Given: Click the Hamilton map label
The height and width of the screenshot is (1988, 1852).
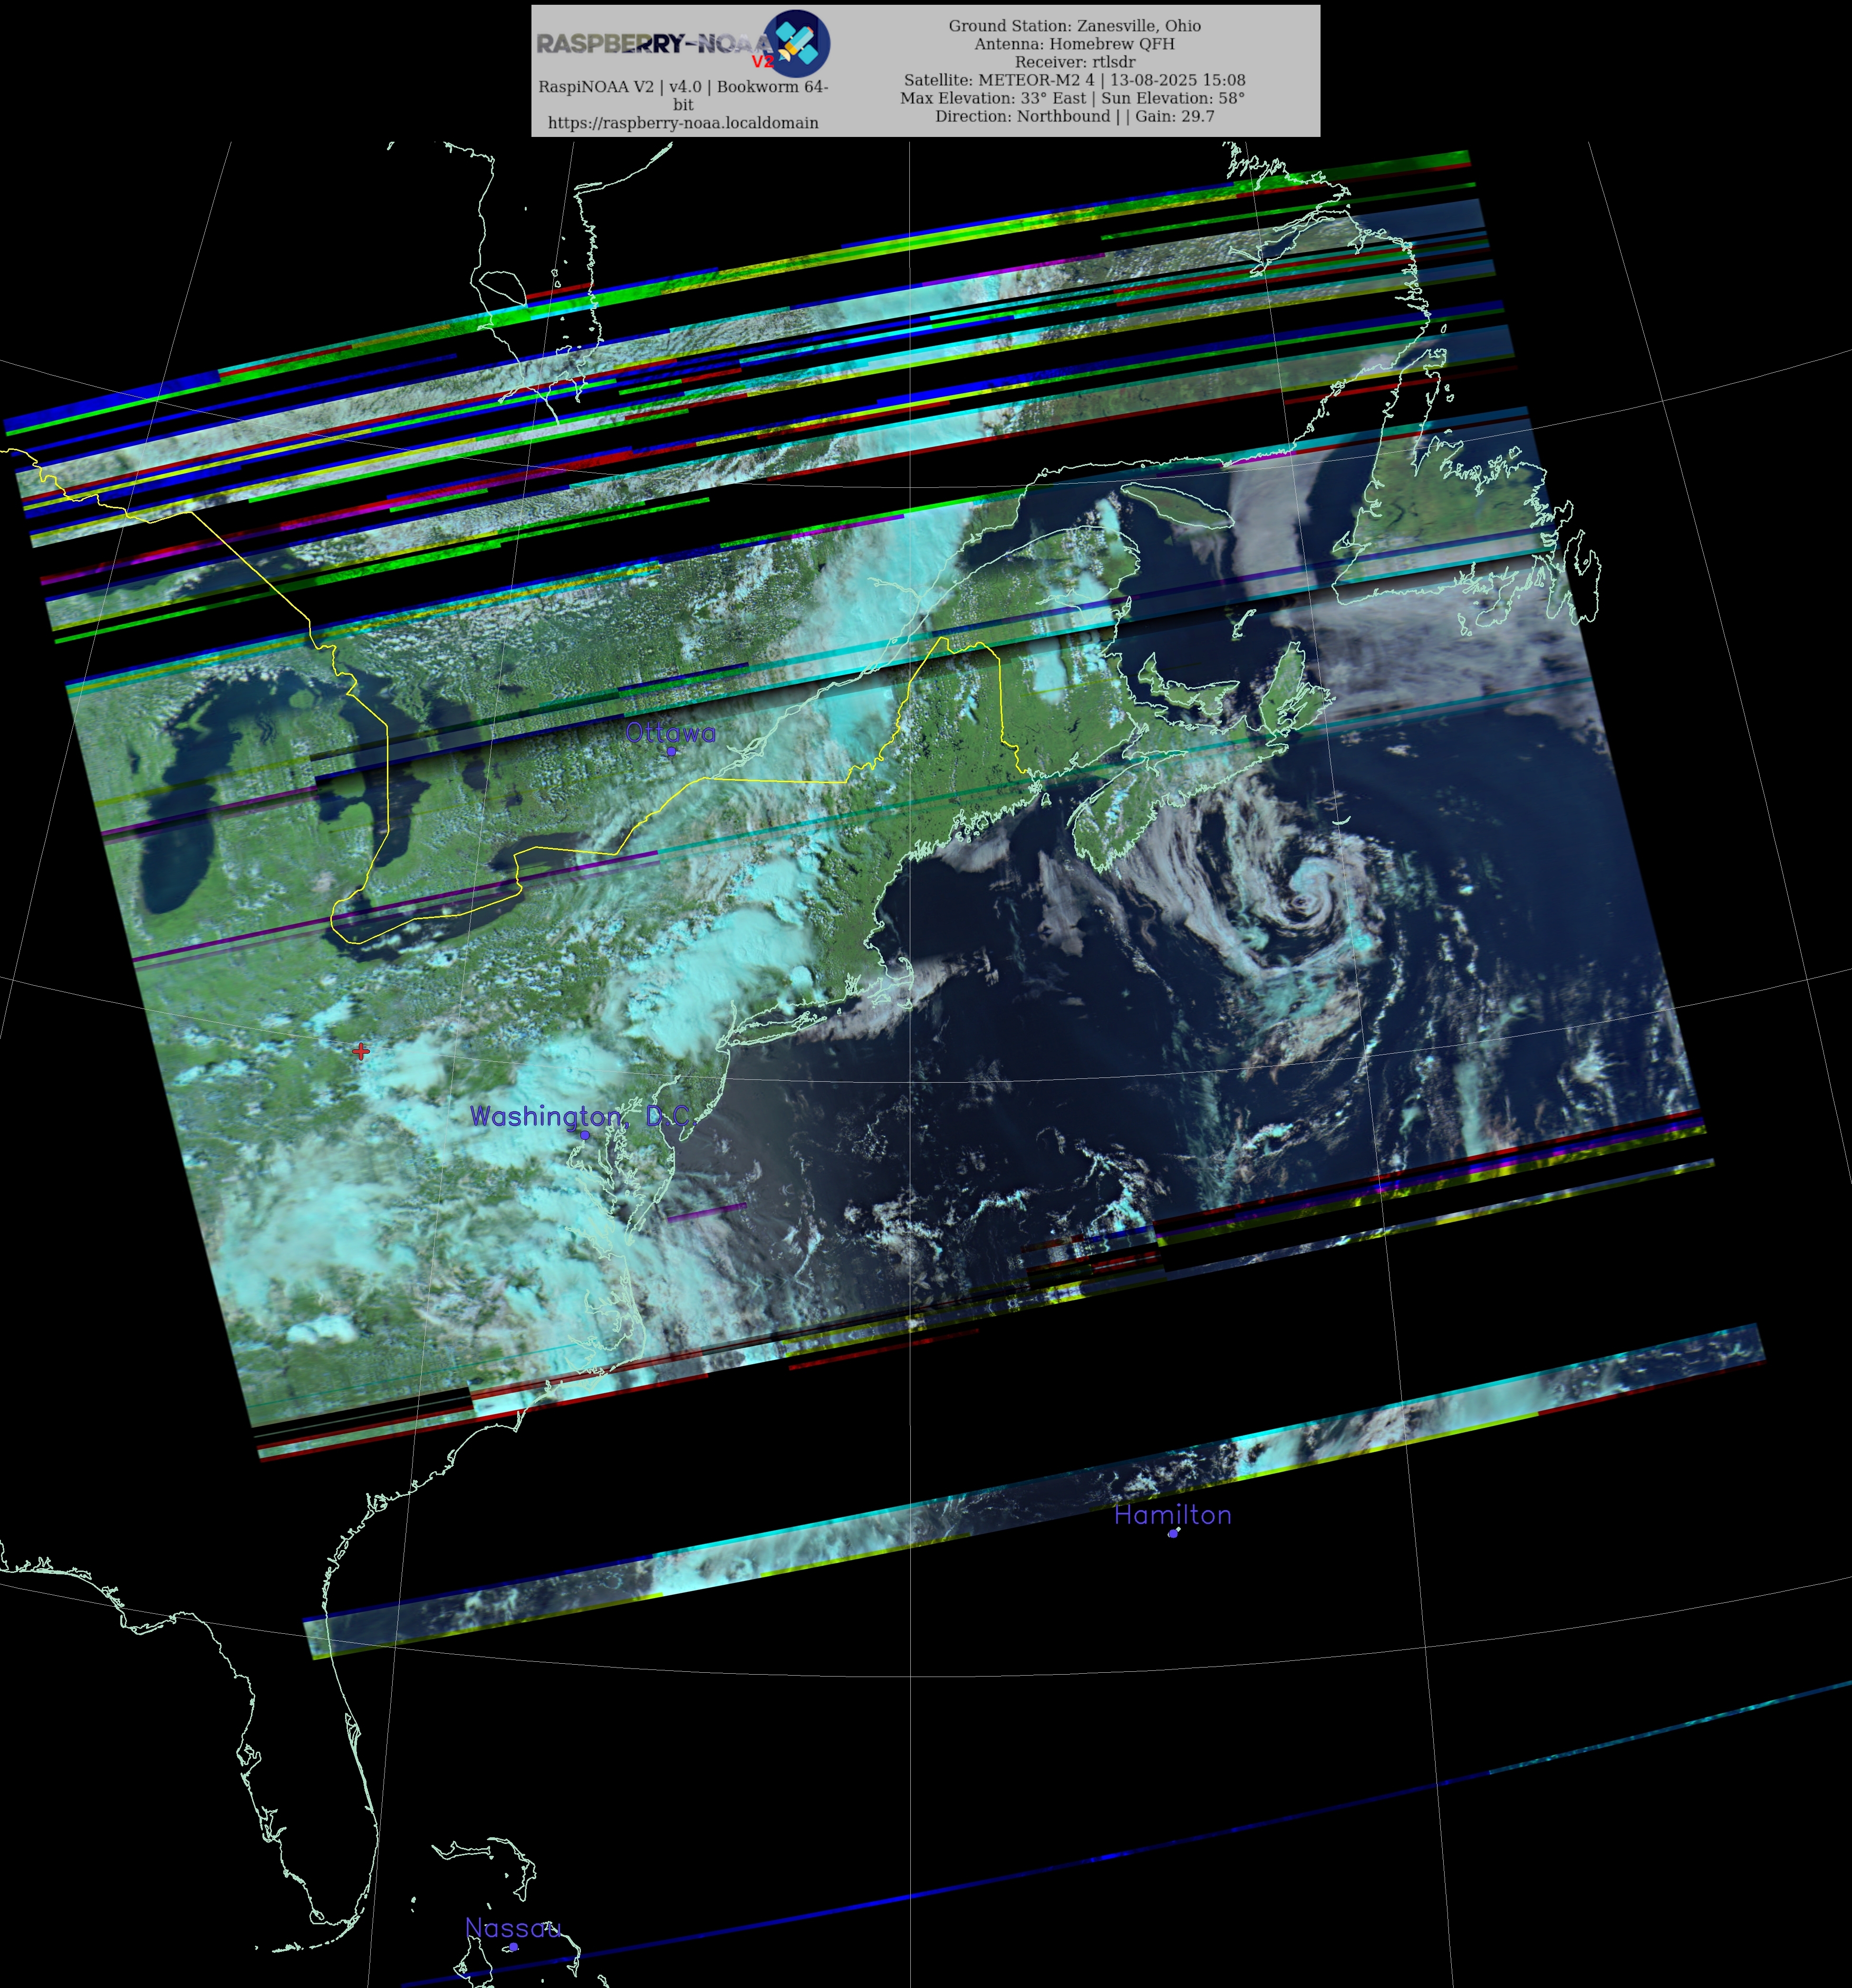Looking at the screenshot, I should click(1172, 1515).
